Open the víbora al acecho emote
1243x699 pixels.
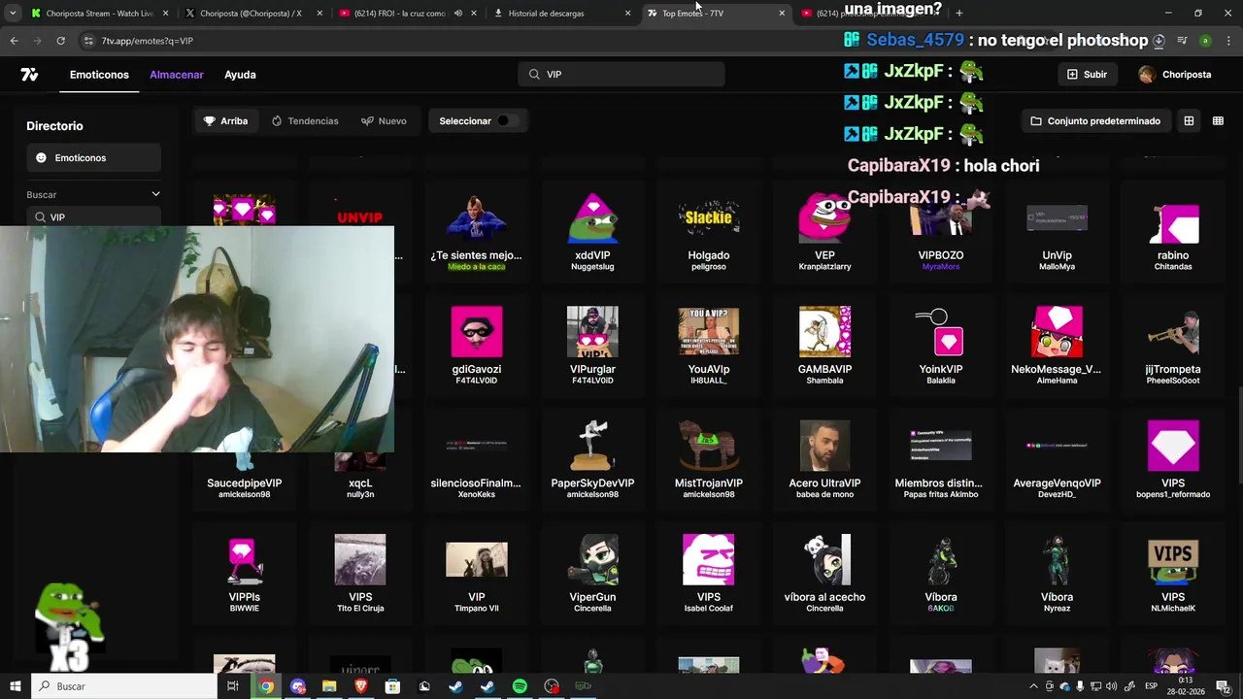[824, 574]
